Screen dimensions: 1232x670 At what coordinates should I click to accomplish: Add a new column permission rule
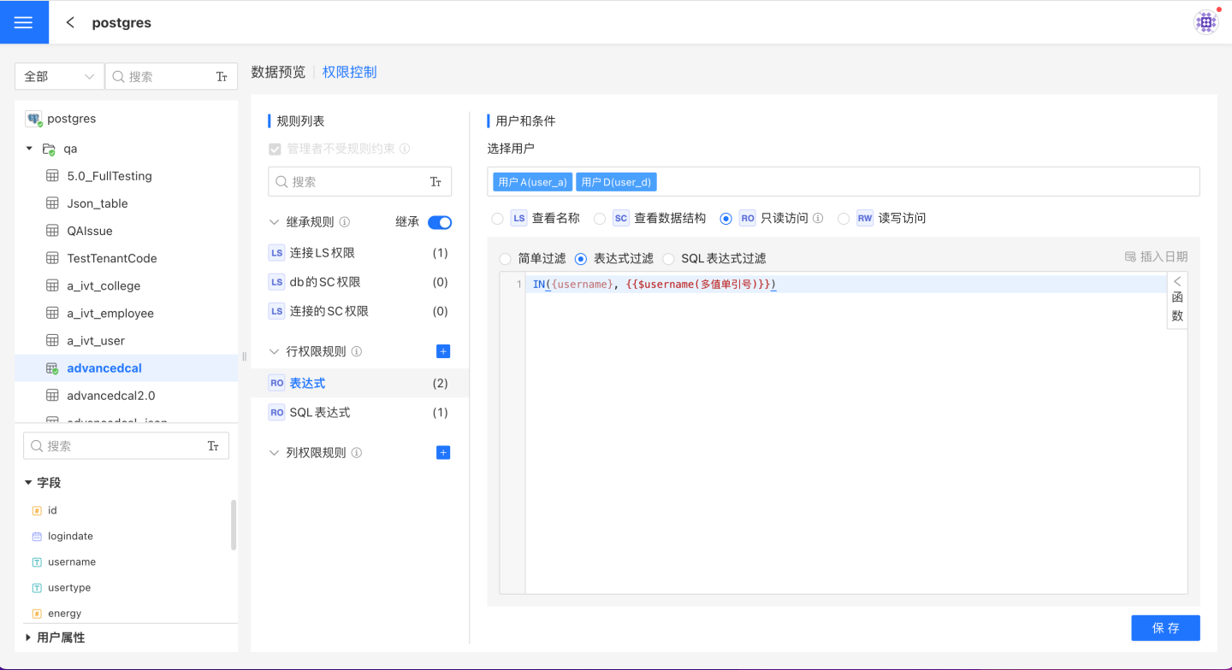coord(442,453)
